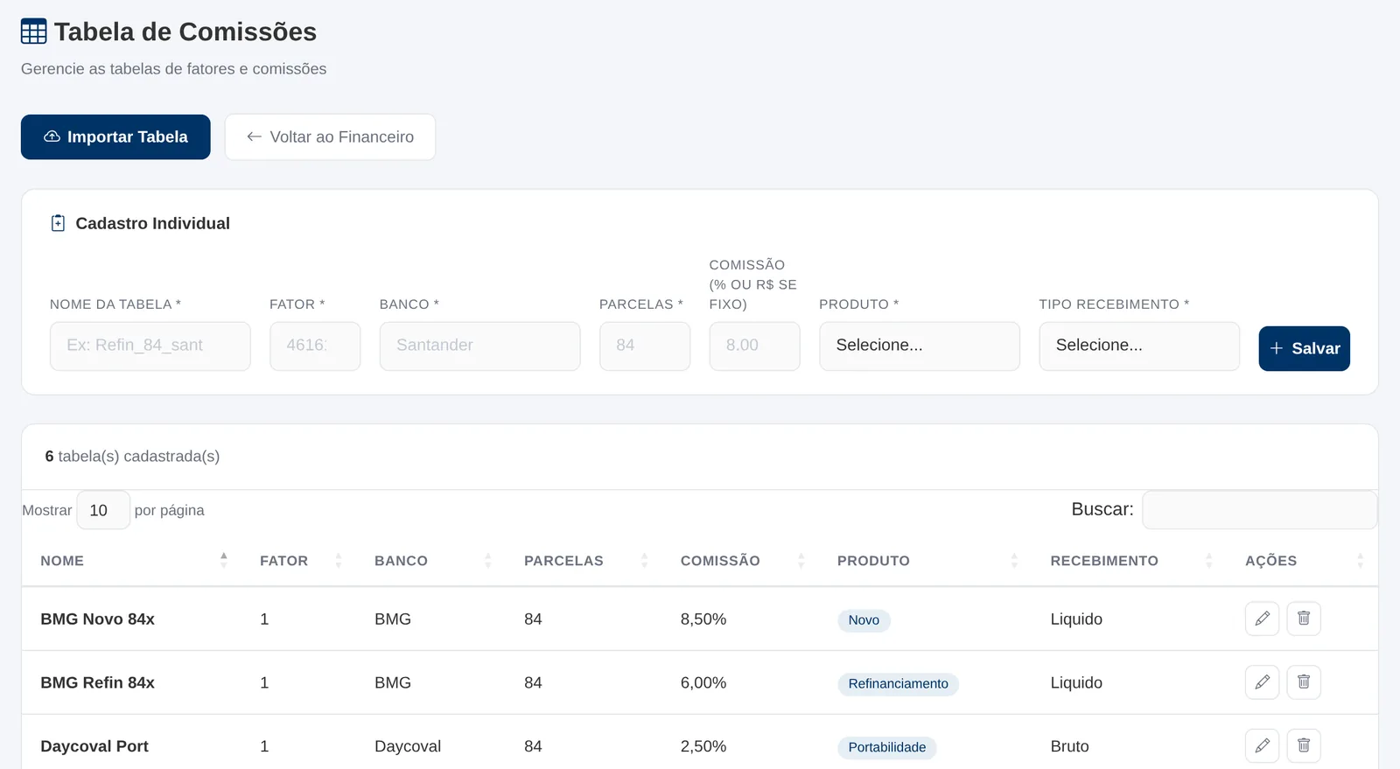Go back via Voltar ao Financeiro

point(330,137)
